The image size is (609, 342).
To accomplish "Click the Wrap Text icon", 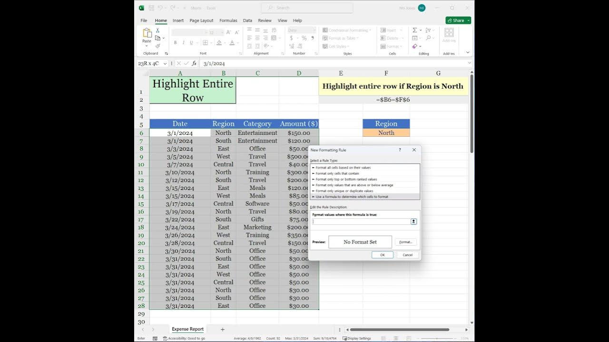I will [x=274, y=30].
